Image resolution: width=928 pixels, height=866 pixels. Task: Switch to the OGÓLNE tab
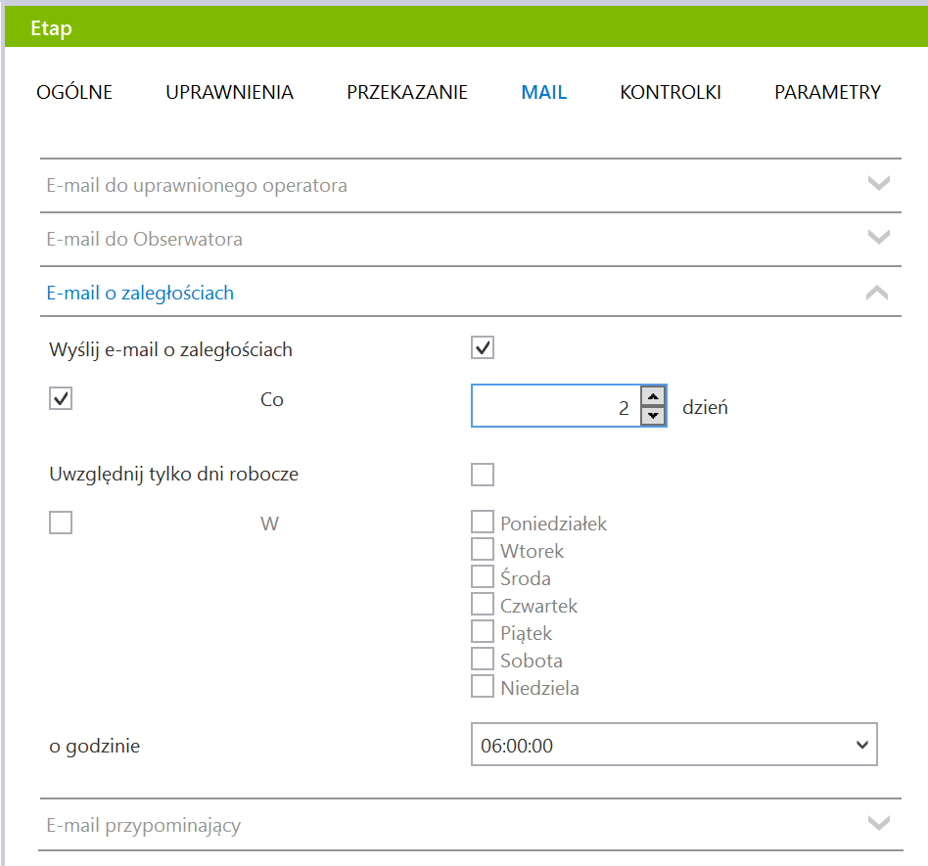[74, 92]
